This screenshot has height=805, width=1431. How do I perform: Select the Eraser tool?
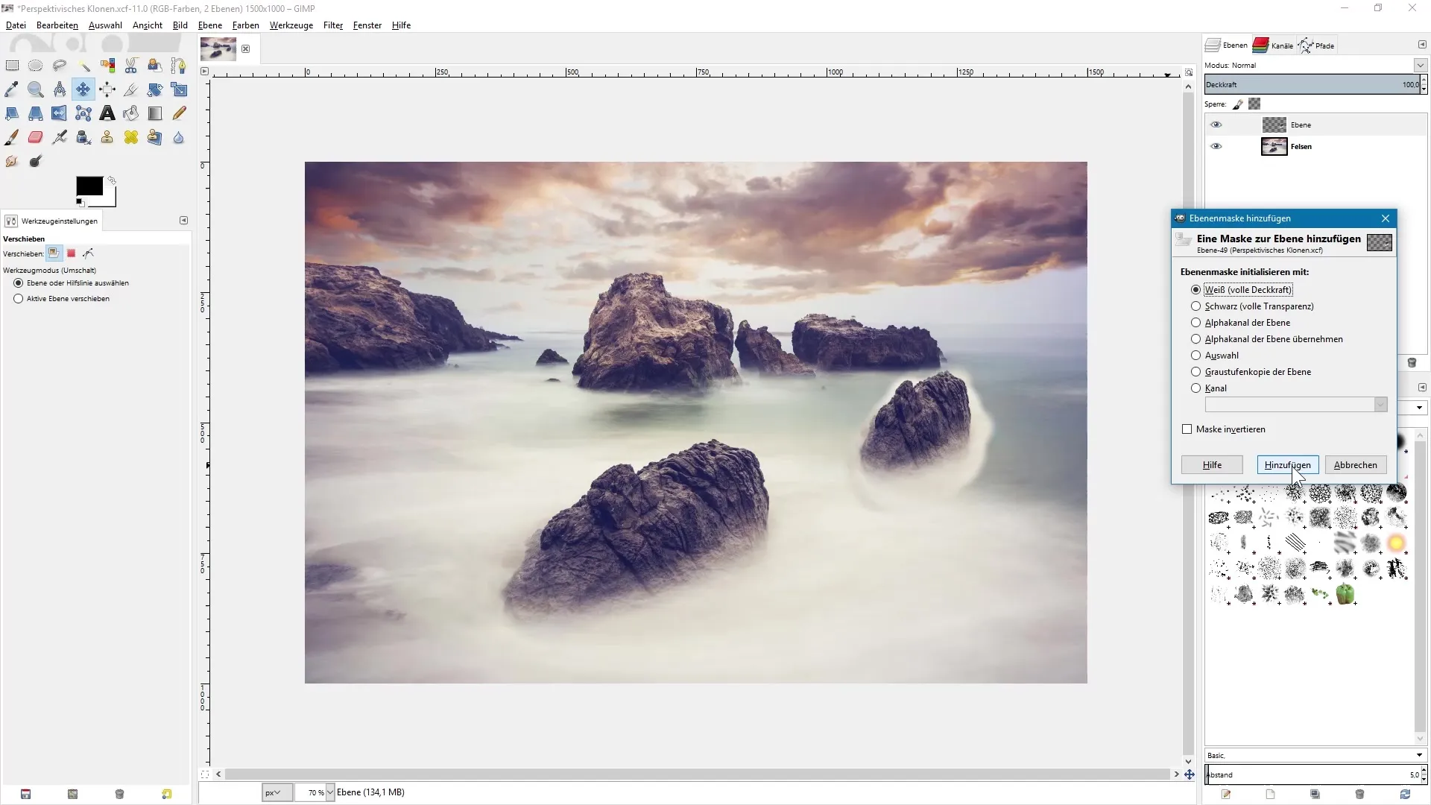click(x=36, y=137)
